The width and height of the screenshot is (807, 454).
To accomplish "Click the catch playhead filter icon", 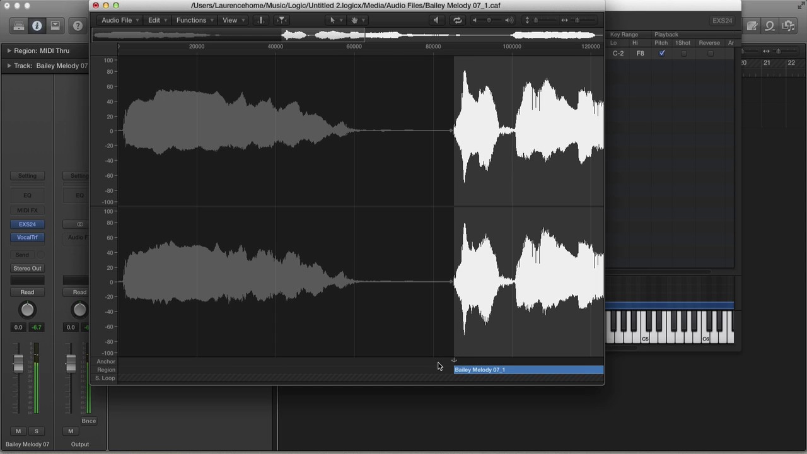I will pos(282,20).
